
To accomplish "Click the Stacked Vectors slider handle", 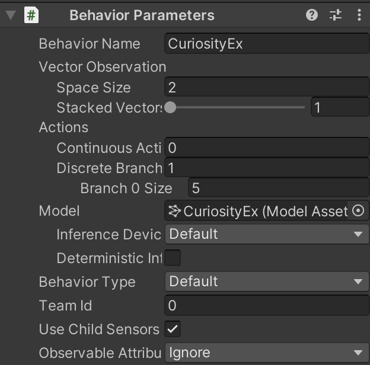I will (170, 107).
